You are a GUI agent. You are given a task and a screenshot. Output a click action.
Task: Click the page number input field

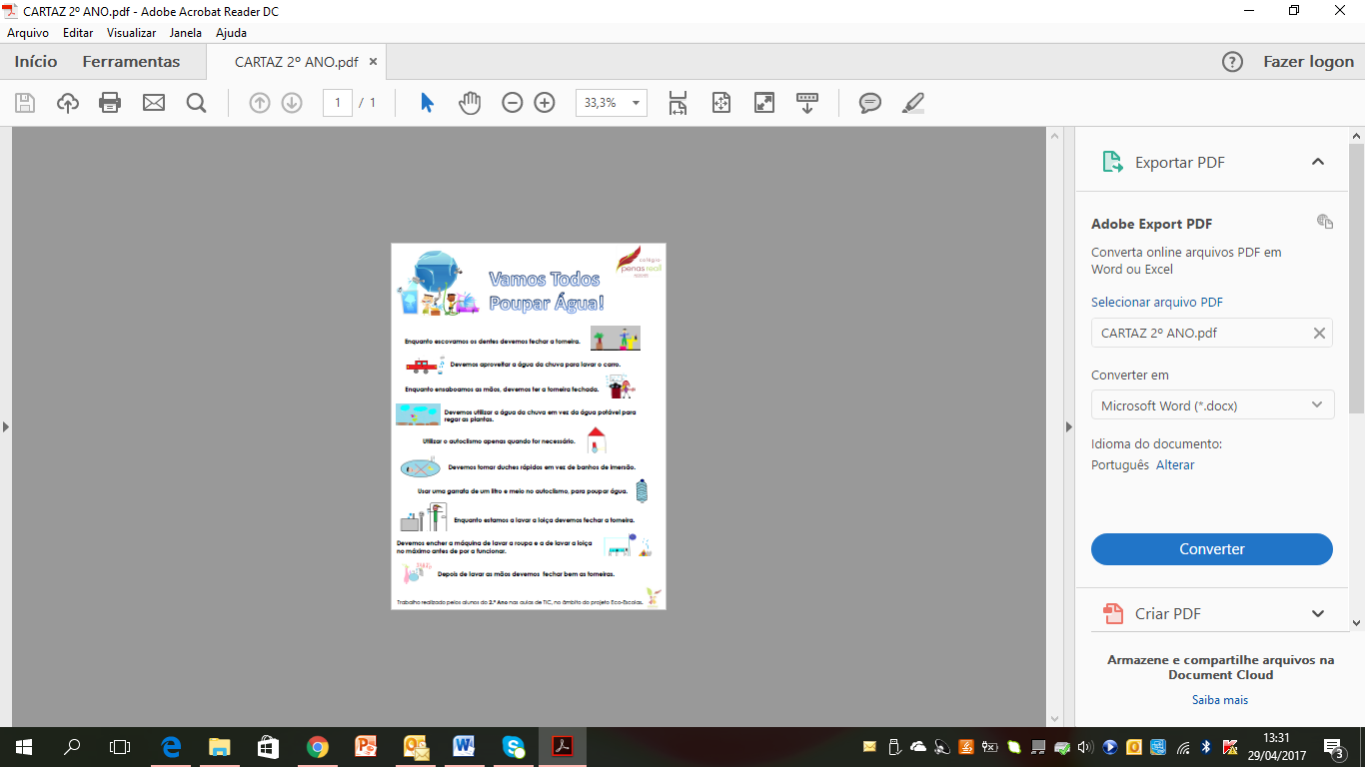[338, 103]
